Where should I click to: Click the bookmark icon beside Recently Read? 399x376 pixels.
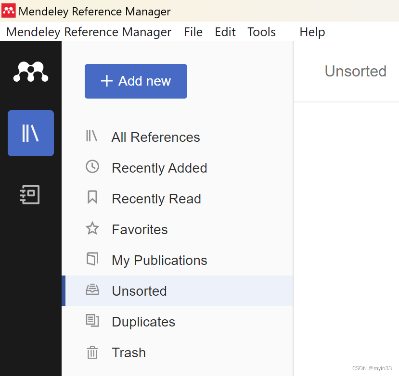click(x=92, y=197)
